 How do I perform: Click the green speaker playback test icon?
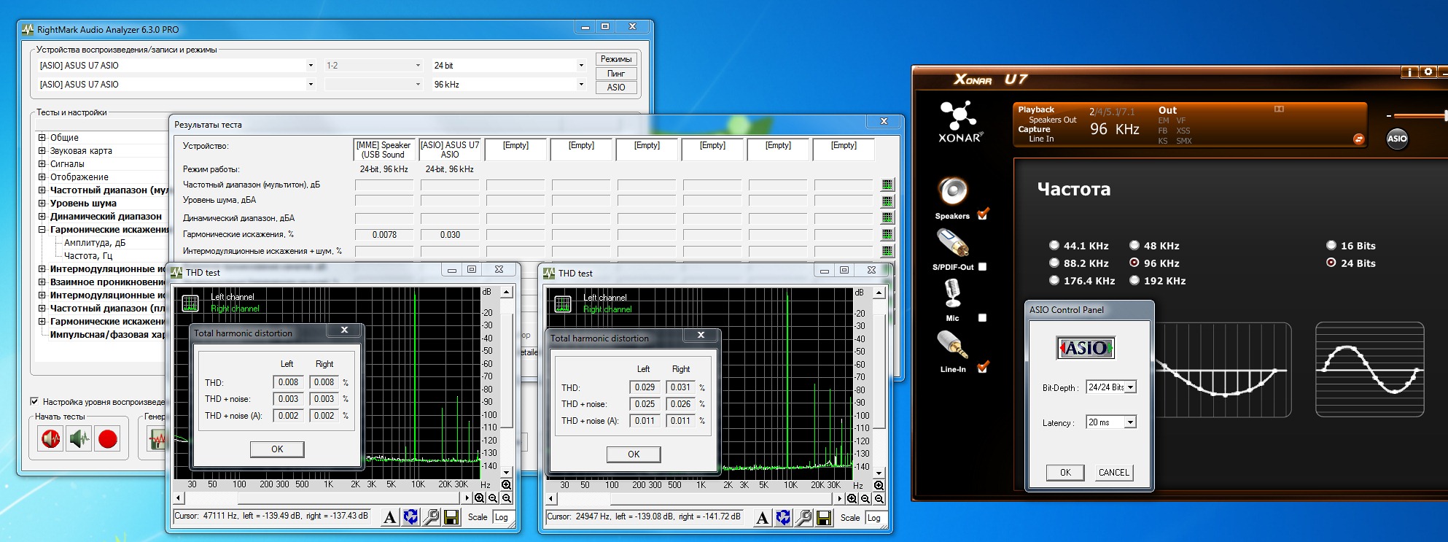tap(79, 439)
